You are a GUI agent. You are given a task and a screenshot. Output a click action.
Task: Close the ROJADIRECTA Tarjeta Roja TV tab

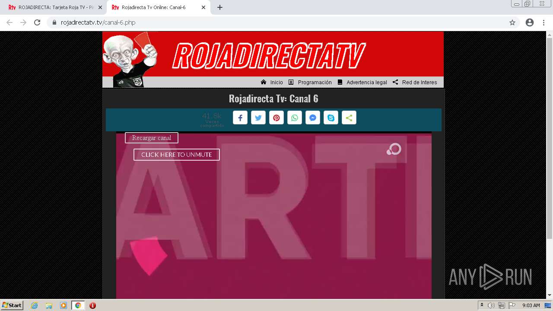point(100,7)
